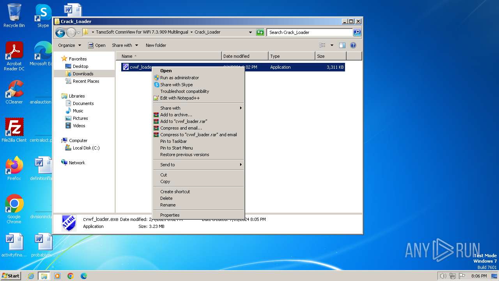Open the Organize dropdown menu
The height and width of the screenshot is (281, 499).
pos(69,45)
